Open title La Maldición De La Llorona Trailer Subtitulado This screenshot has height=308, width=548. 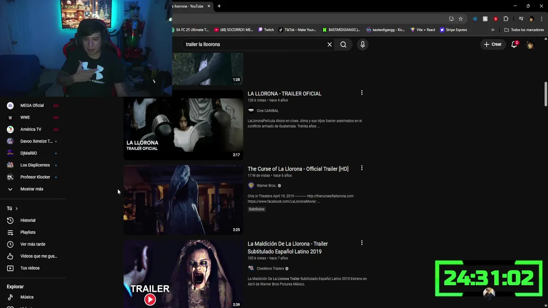click(x=288, y=248)
